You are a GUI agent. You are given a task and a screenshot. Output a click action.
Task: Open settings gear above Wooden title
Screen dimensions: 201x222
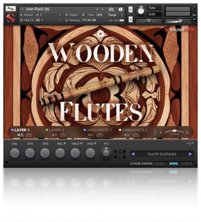[100, 34]
